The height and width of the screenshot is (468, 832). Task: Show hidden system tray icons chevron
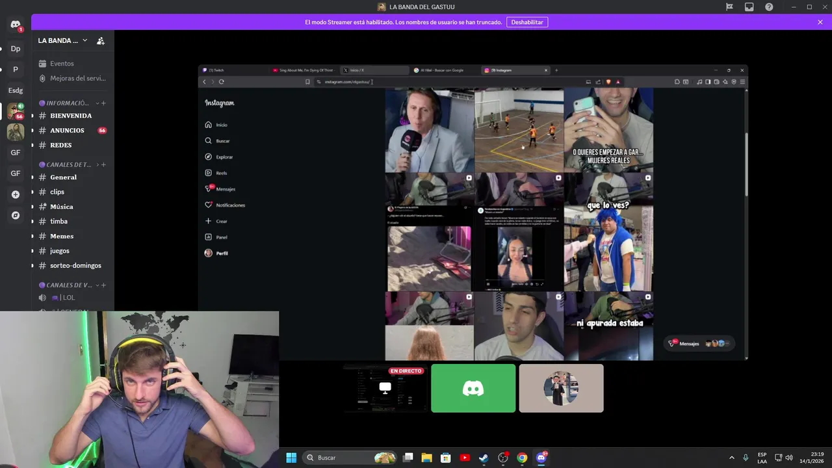pos(731,458)
